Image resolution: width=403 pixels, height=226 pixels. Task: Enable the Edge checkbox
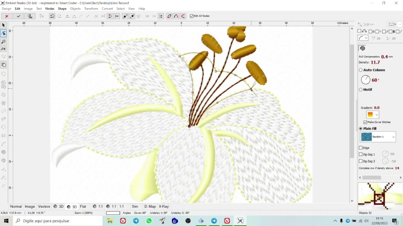[x=361, y=148]
